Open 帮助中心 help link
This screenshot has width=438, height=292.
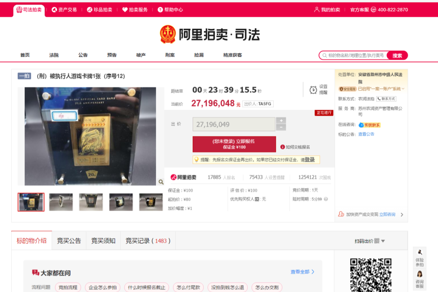[170, 10]
